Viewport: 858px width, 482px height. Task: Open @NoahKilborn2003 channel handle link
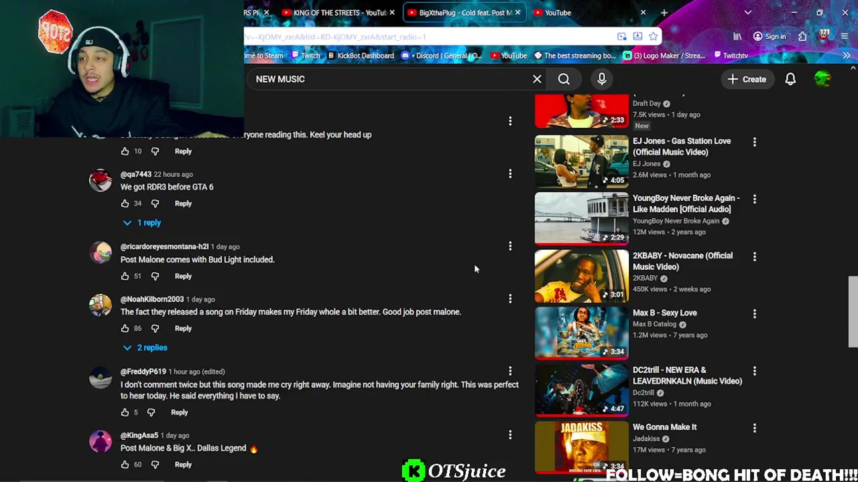(x=152, y=299)
